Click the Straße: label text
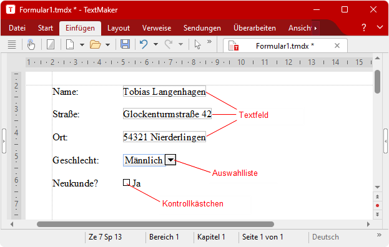The height and width of the screenshot is (247, 389). (x=66, y=114)
